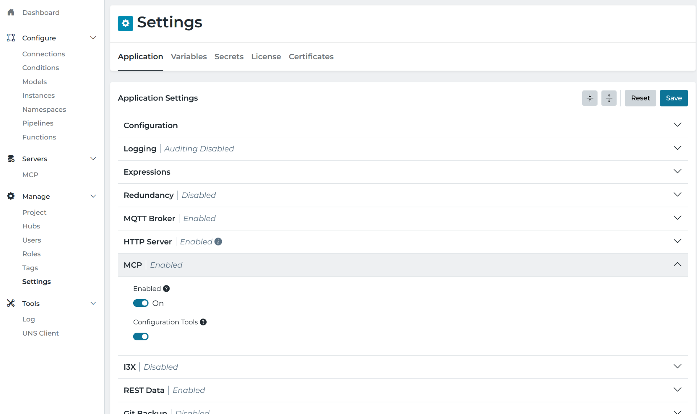Toggle the Configuration Tools switch
This screenshot has height=414, width=697.
[141, 337]
